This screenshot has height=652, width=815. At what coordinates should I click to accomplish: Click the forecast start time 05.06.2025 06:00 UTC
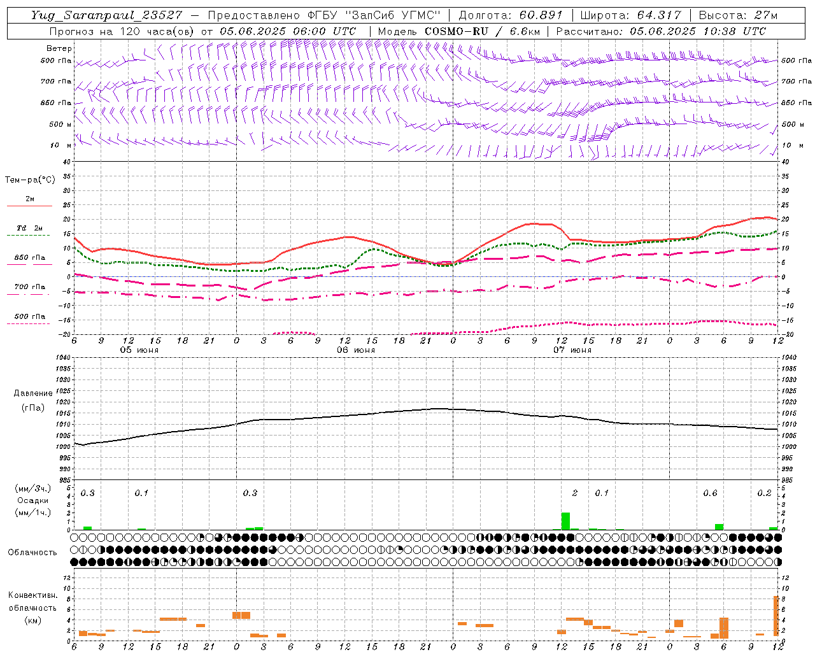tap(288, 31)
